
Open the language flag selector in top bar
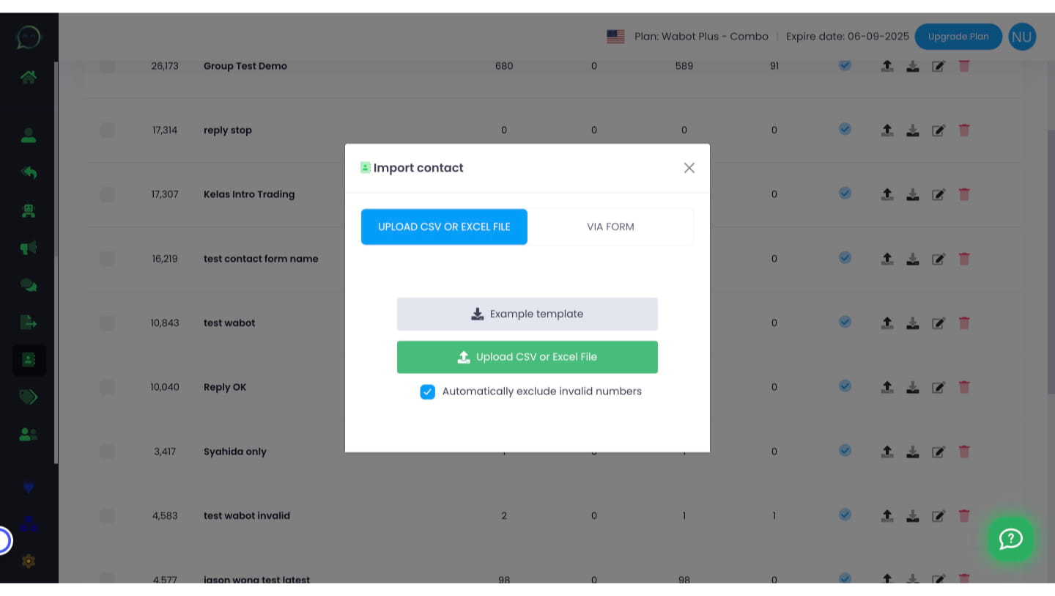pos(615,36)
